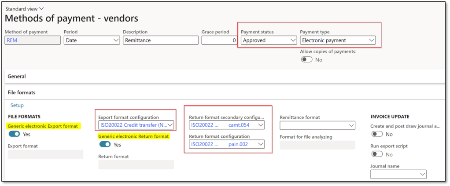Click the Setup link
The height and width of the screenshot is (186, 450).
[17, 105]
